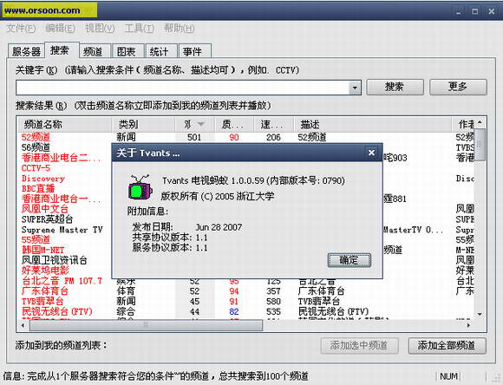Select channel 56频道 in results

point(36,147)
